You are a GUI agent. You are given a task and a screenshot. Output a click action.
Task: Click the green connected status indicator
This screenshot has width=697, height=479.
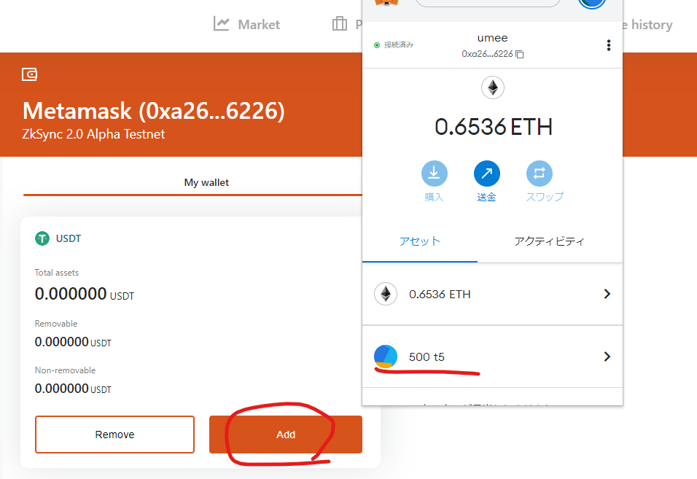point(377,45)
